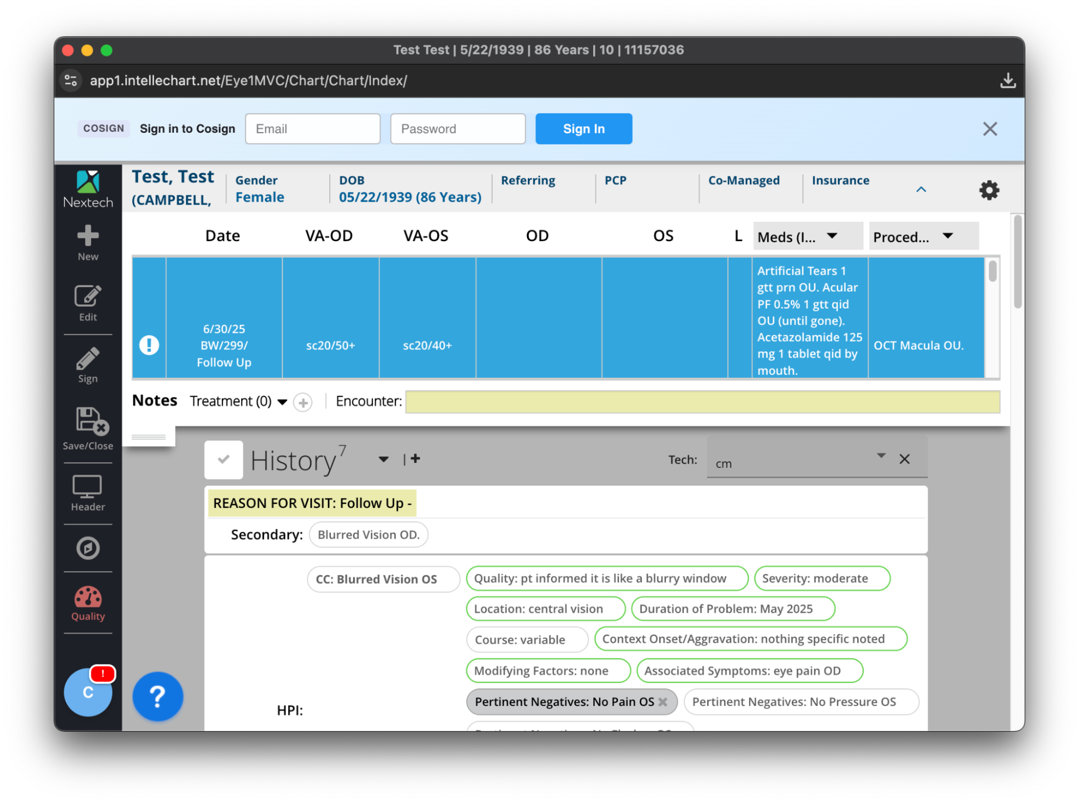This screenshot has width=1079, height=803.
Task: Open the Referring header section
Action: tap(527, 180)
